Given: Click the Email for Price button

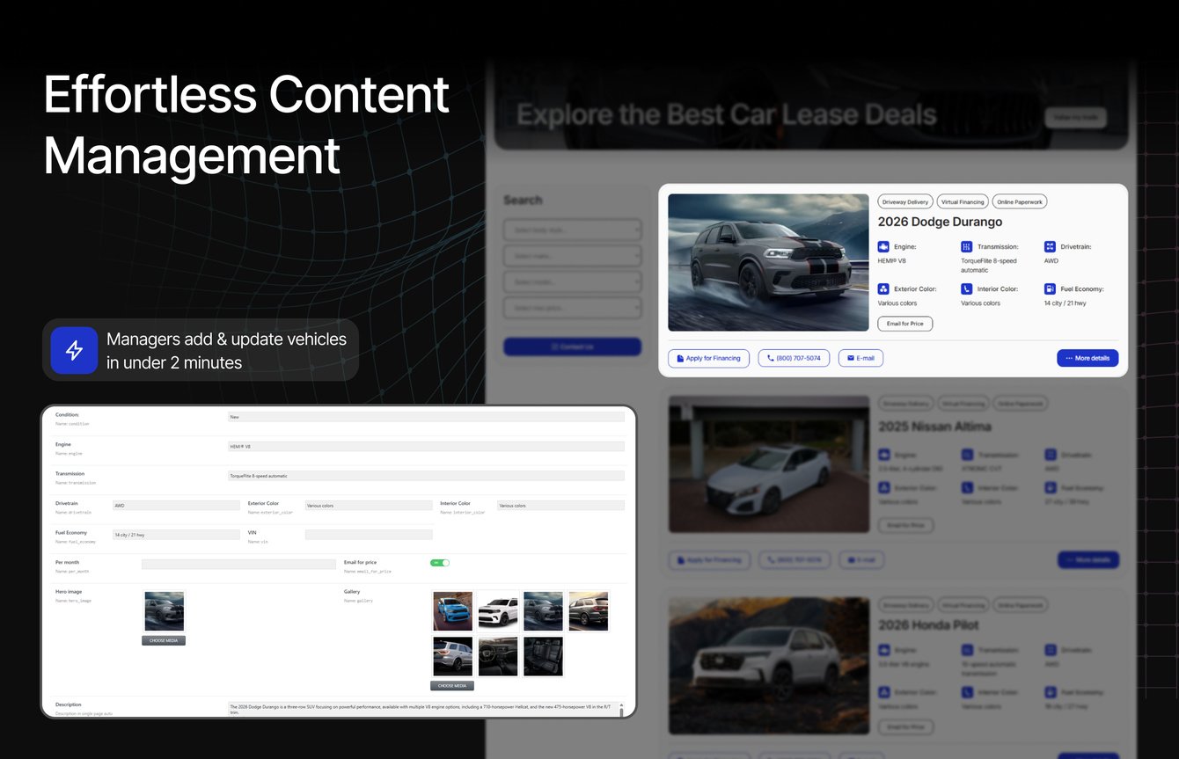Looking at the screenshot, I should coord(905,324).
